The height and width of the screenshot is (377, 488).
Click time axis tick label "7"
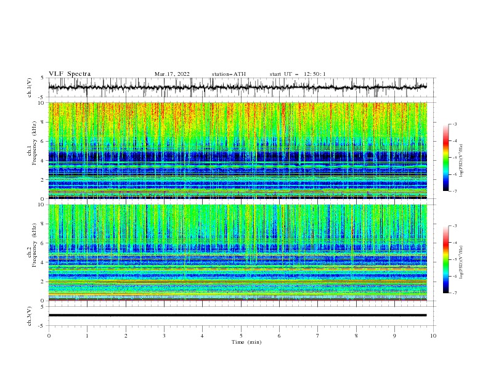point(318,336)
